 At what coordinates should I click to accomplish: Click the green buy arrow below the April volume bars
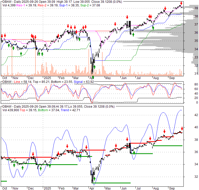click(93, 77)
